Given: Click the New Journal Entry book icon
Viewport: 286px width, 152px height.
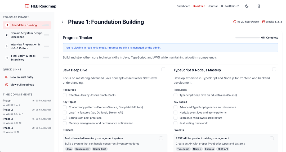Looking at the screenshot, I should (7, 77).
